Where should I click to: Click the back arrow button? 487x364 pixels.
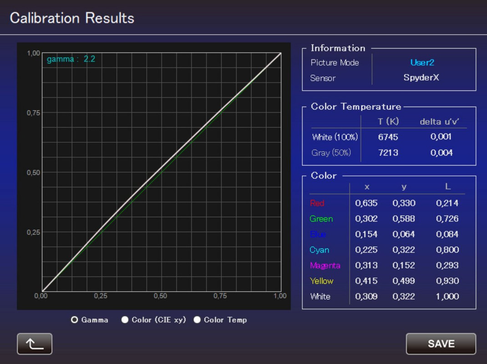coord(35,344)
